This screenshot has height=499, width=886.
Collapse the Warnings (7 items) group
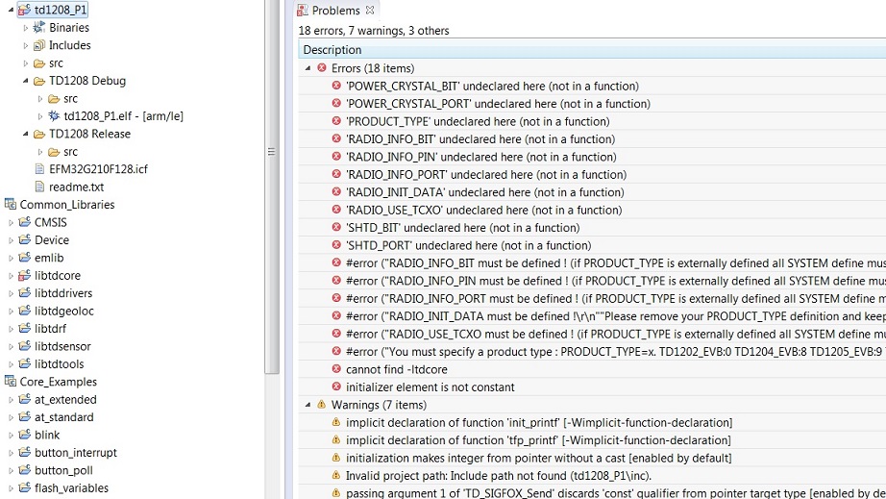pos(308,405)
